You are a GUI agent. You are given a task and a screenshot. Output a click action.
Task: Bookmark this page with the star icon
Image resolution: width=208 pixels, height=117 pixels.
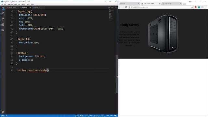click(192, 7)
